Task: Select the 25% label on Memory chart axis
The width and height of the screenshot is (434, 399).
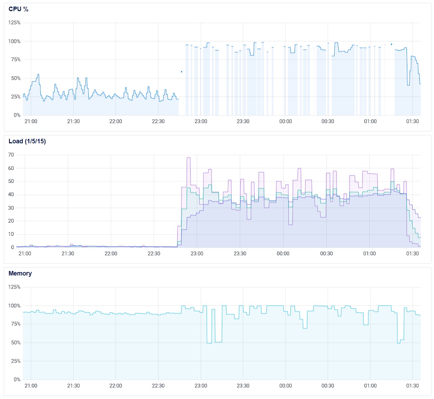Action: (16, 361)
